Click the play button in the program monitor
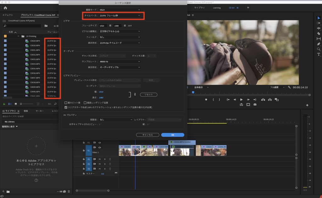The image size is (322, 198). 241,99
